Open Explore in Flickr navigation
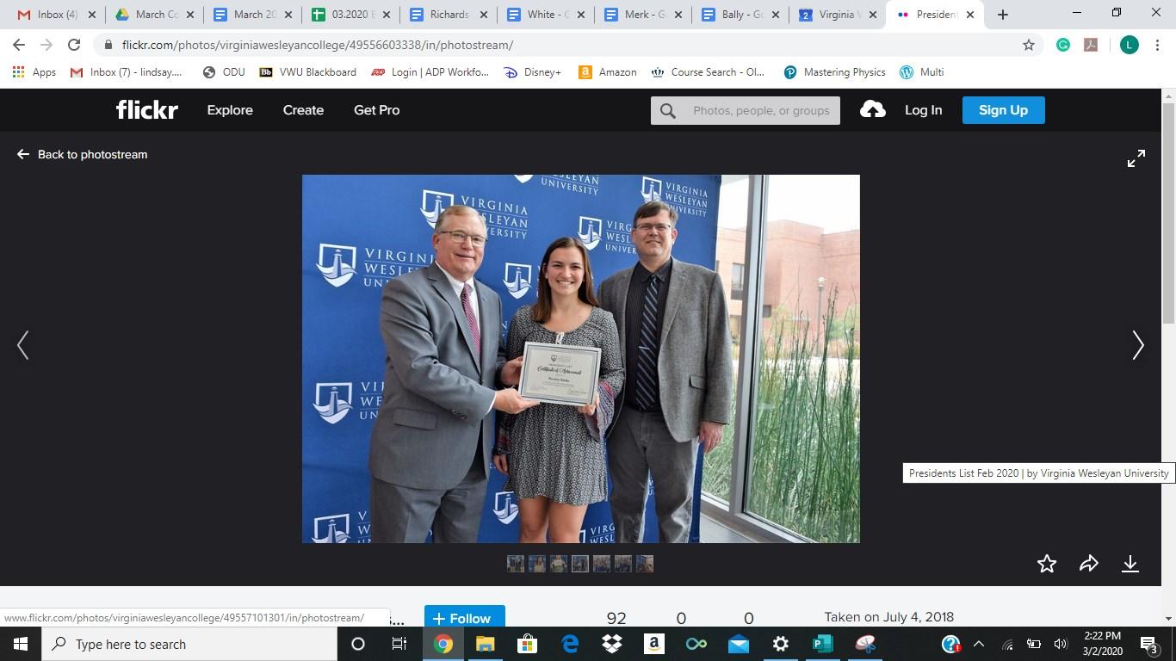The image size is (1176, 661). (230, 110)
